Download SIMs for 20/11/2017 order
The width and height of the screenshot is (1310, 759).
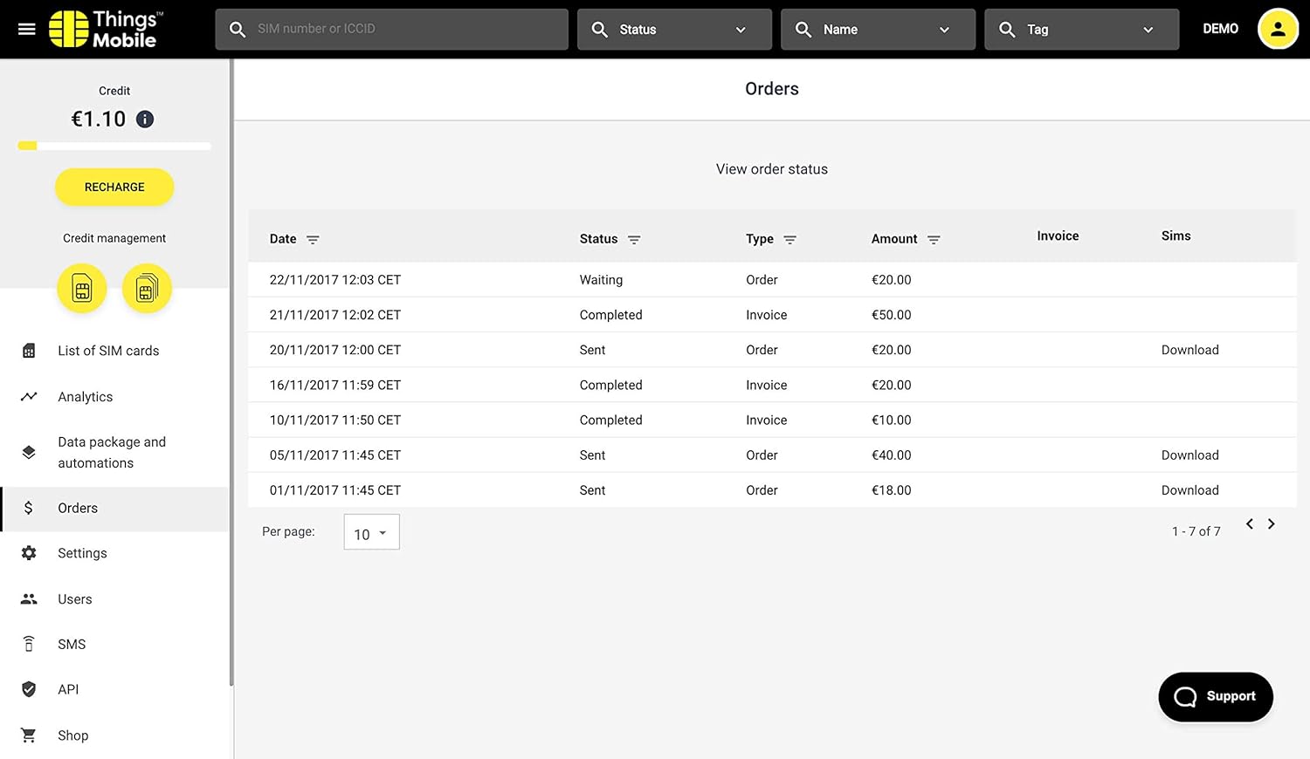point(1189,350)
